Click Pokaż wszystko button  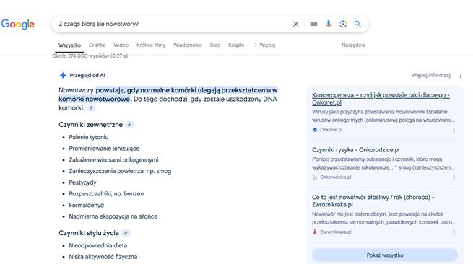point(385,255)
